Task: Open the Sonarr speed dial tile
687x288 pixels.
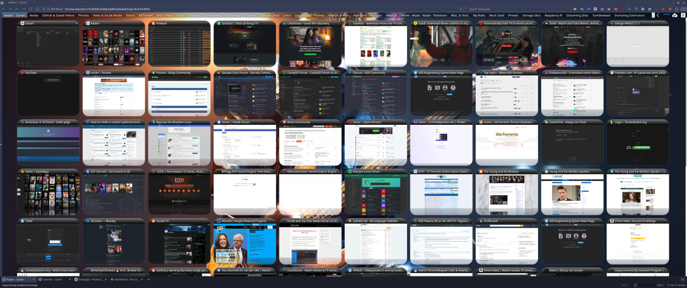Action: [48, 43]
